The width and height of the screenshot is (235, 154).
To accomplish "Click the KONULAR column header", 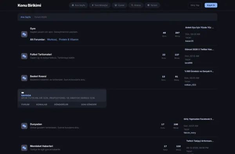I will pos(42,104).
